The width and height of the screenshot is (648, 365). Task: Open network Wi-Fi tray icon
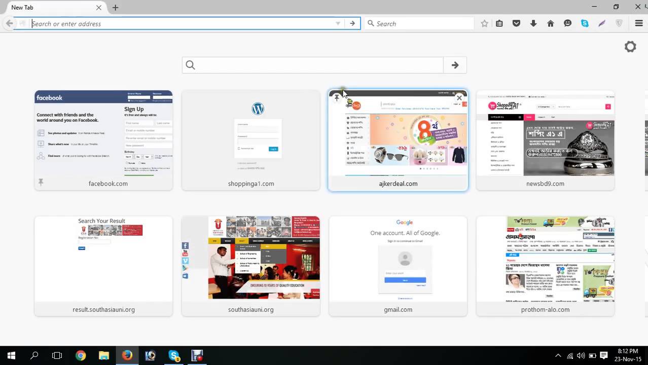point(570,355)
